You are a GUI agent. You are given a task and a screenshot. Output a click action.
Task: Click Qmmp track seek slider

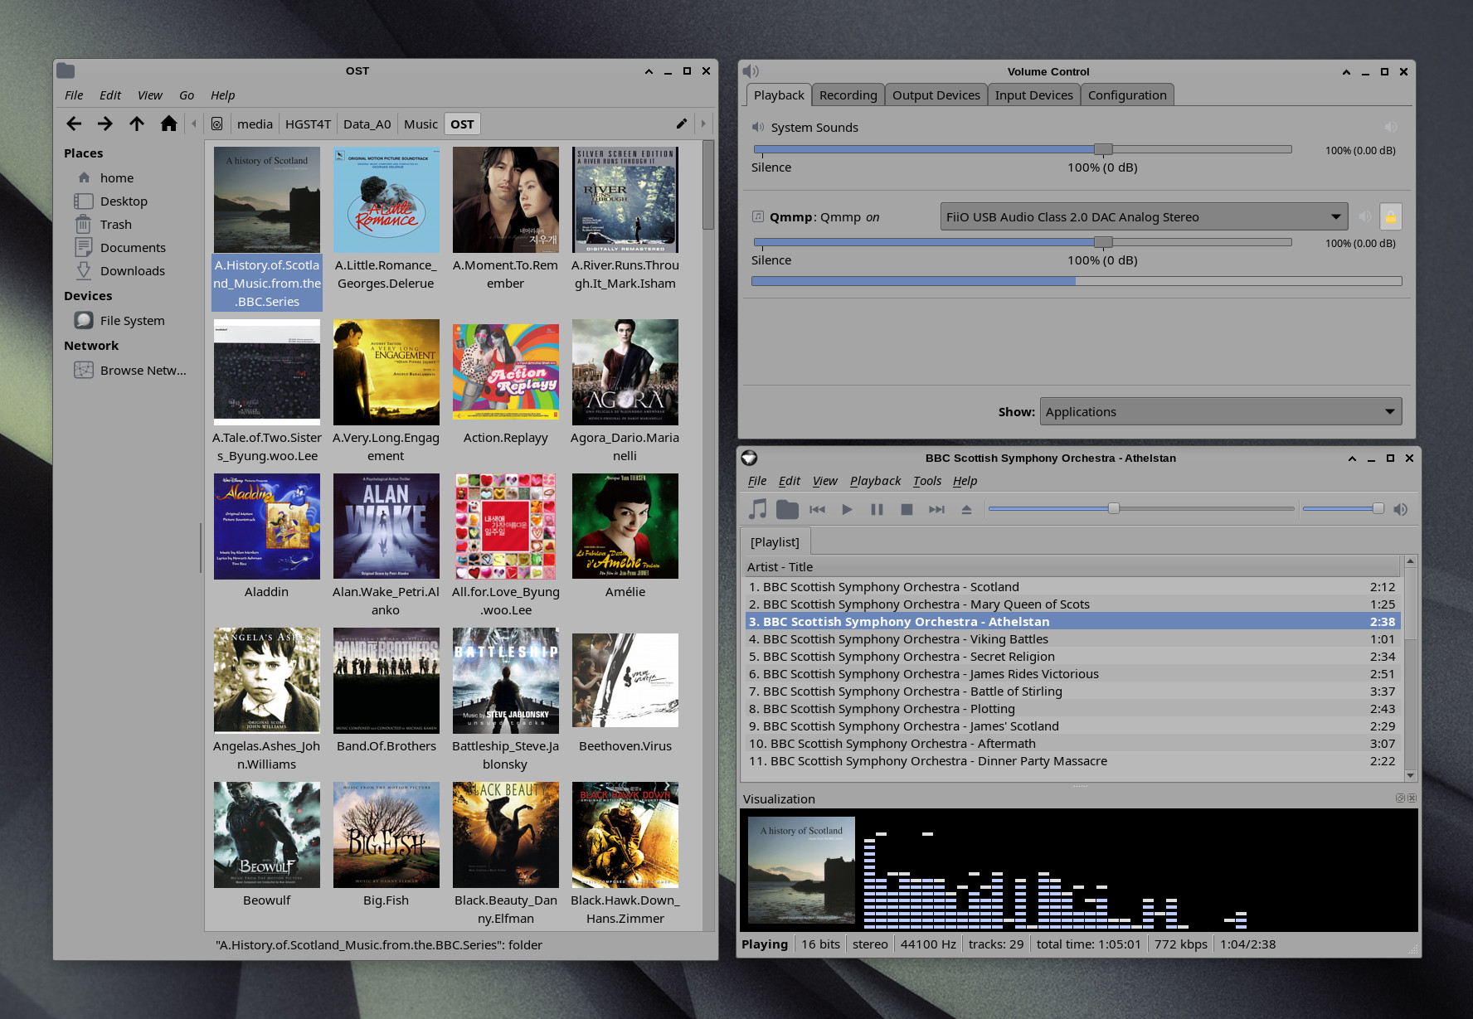[x=1140, y=508]
